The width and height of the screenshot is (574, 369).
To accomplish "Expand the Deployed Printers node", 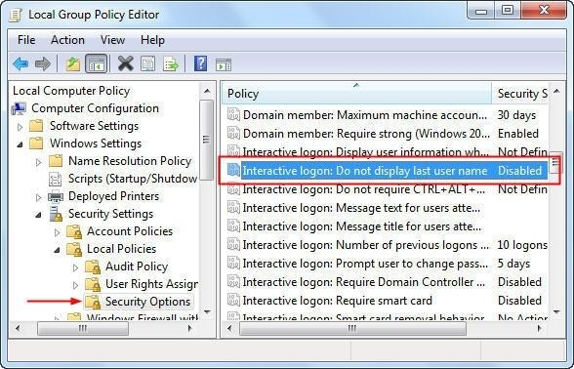I will (x=38, y=197).
